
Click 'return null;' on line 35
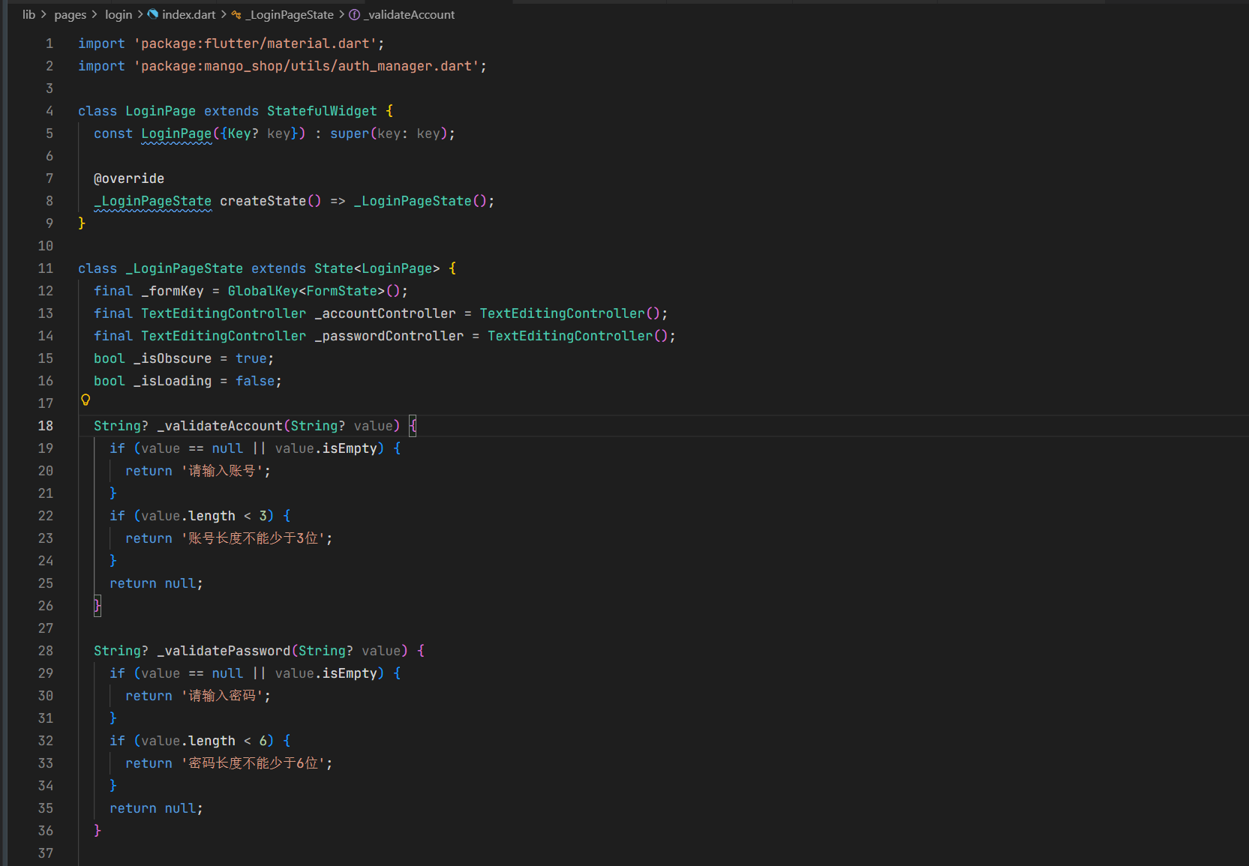click(156, 808)
